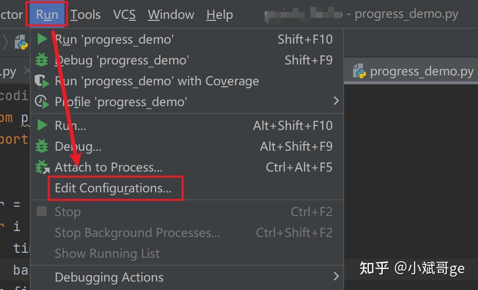This screenshot has width=478, height=290.
Task: Click the green Run arrow icon beside 'Run progress_demo'
Action: tap(42, 39)
